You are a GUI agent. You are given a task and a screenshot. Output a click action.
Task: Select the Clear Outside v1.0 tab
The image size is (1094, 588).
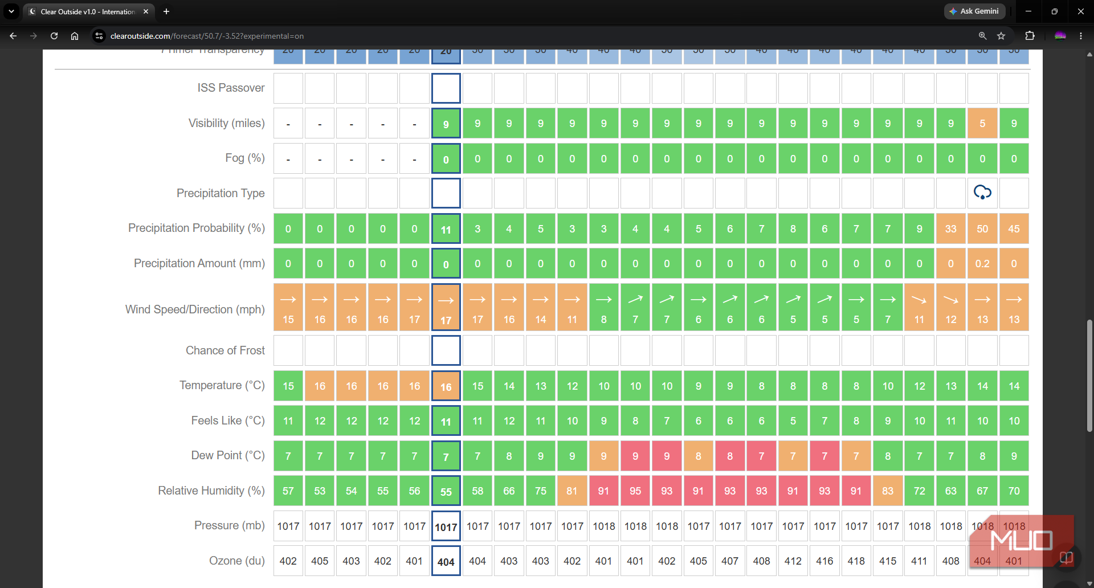click(x=88, y=11)
